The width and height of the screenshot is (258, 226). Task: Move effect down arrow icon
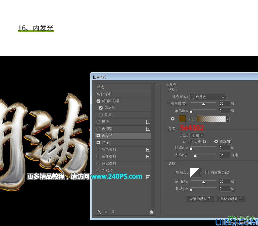(113, 212)
